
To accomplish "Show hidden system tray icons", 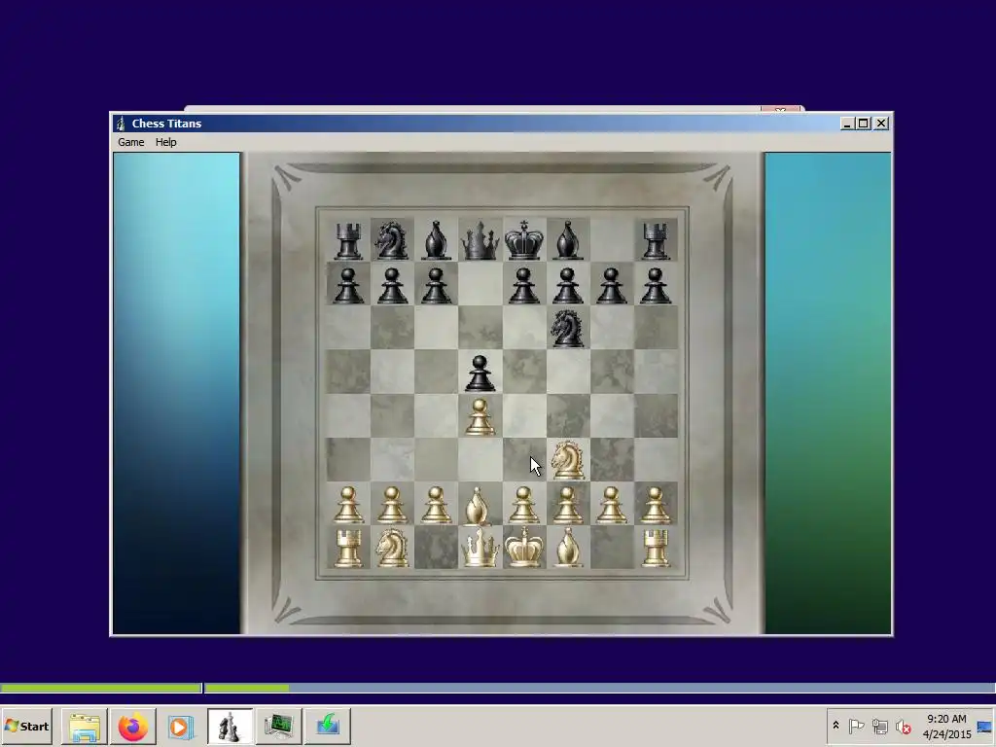I will coord(836,726).
